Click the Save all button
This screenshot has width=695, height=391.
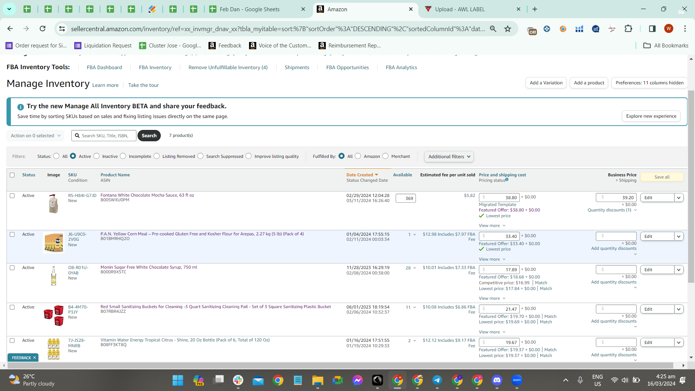[x=662, y=177]
